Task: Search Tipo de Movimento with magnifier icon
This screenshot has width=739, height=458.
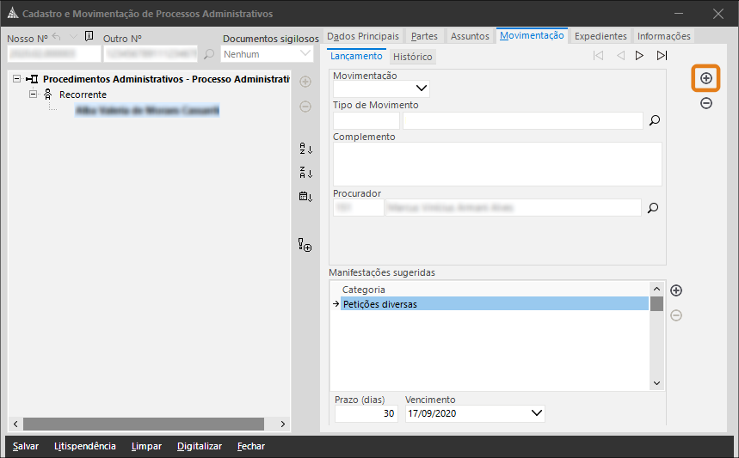Action: [x=654, y=121]
